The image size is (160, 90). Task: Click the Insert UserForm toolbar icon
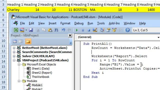point(22,30)
